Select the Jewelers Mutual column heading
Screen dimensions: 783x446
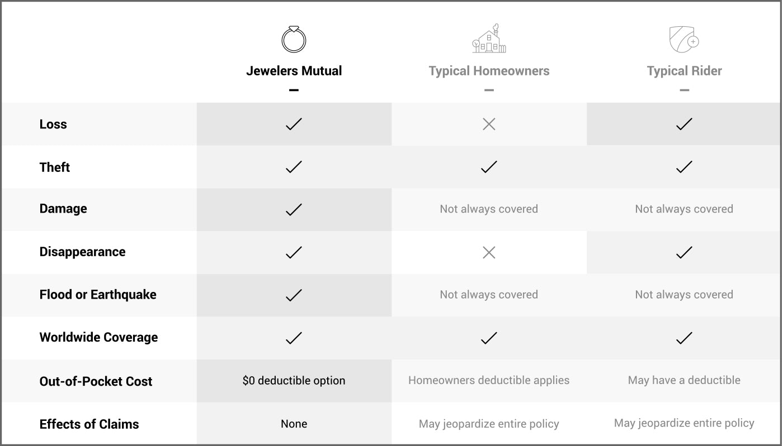[294, 71]
